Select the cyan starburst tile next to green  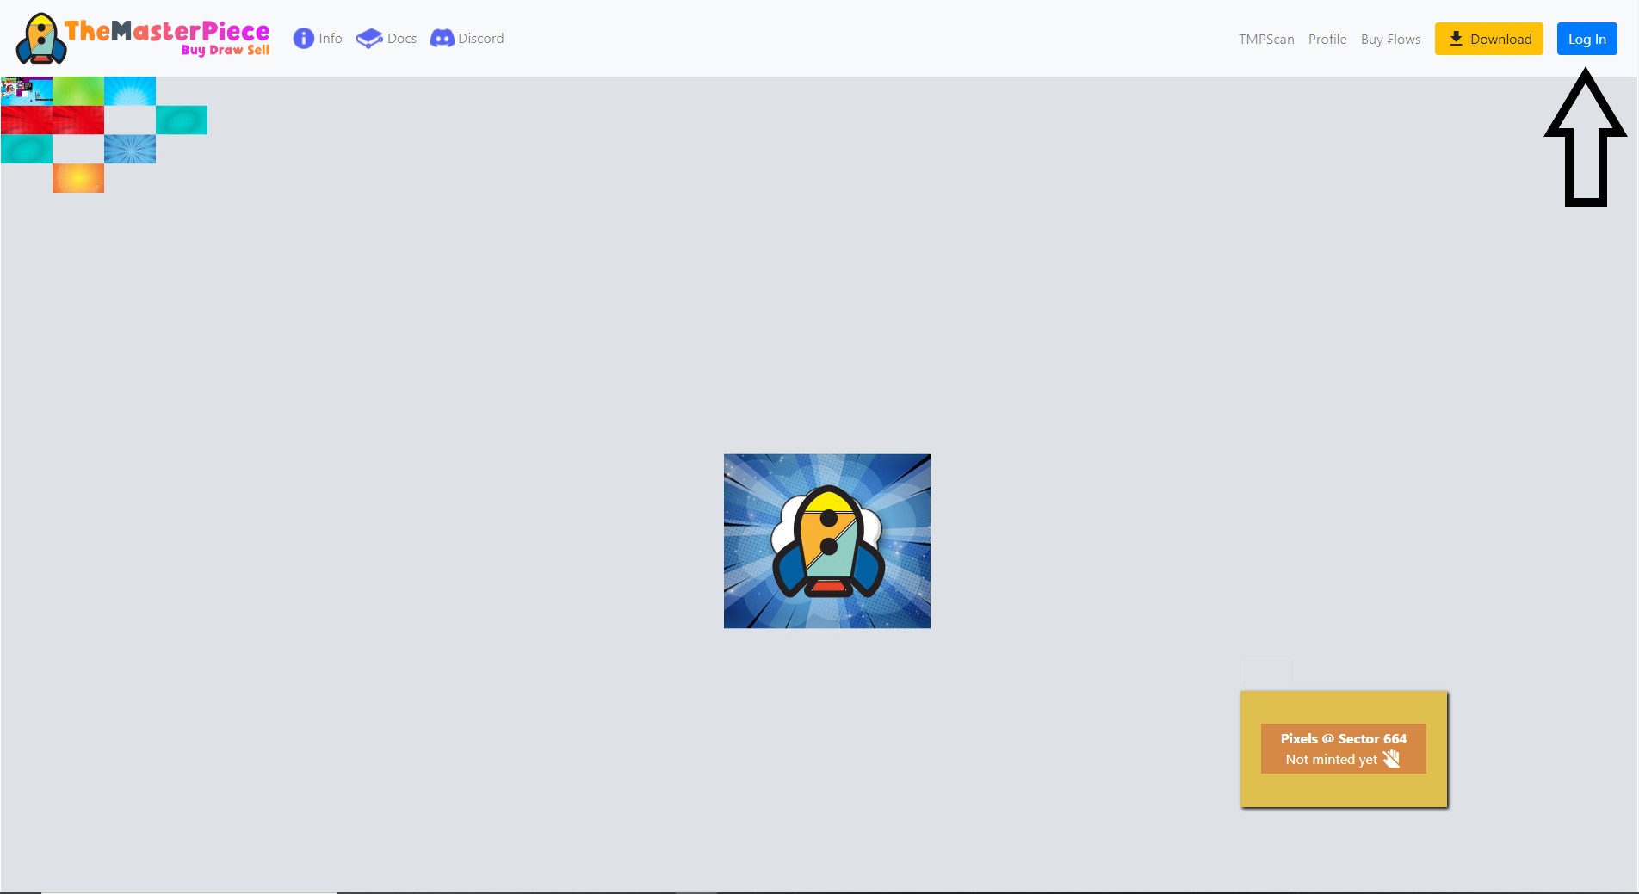pos(130,90)
